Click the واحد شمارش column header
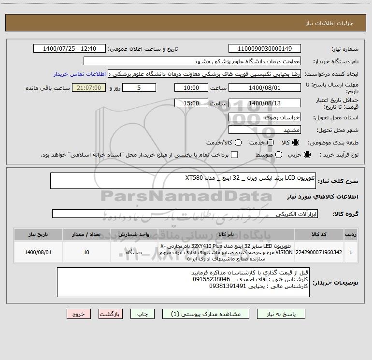The height and width of the screenshot is (360, 372). [x=134, y=234]
